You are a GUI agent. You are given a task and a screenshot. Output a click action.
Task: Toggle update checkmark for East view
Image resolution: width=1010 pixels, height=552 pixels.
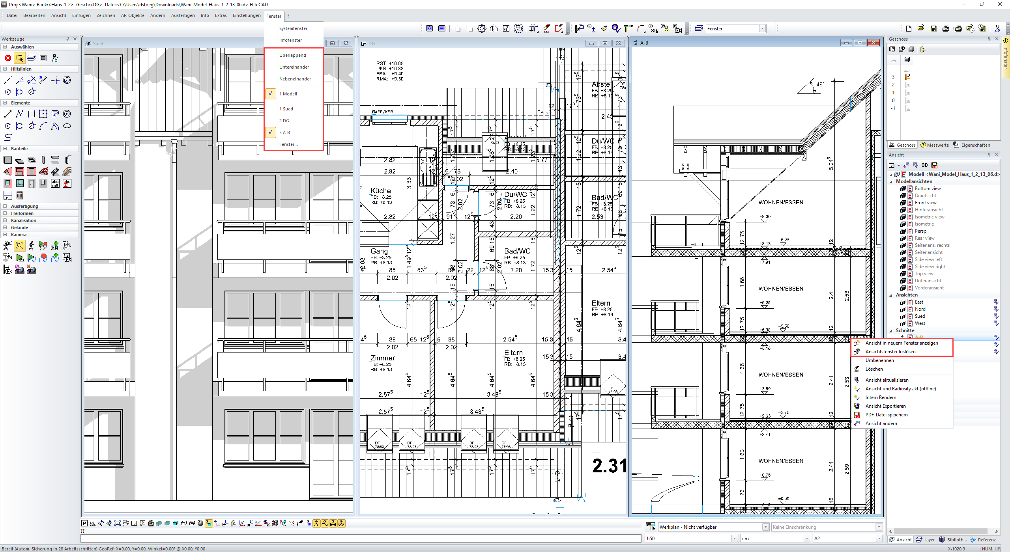996,302
